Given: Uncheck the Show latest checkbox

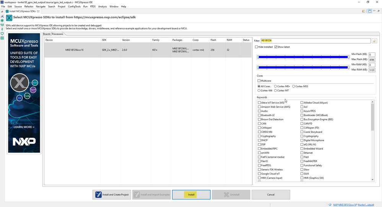Looking at the screenshot, I should coord(276,47).
